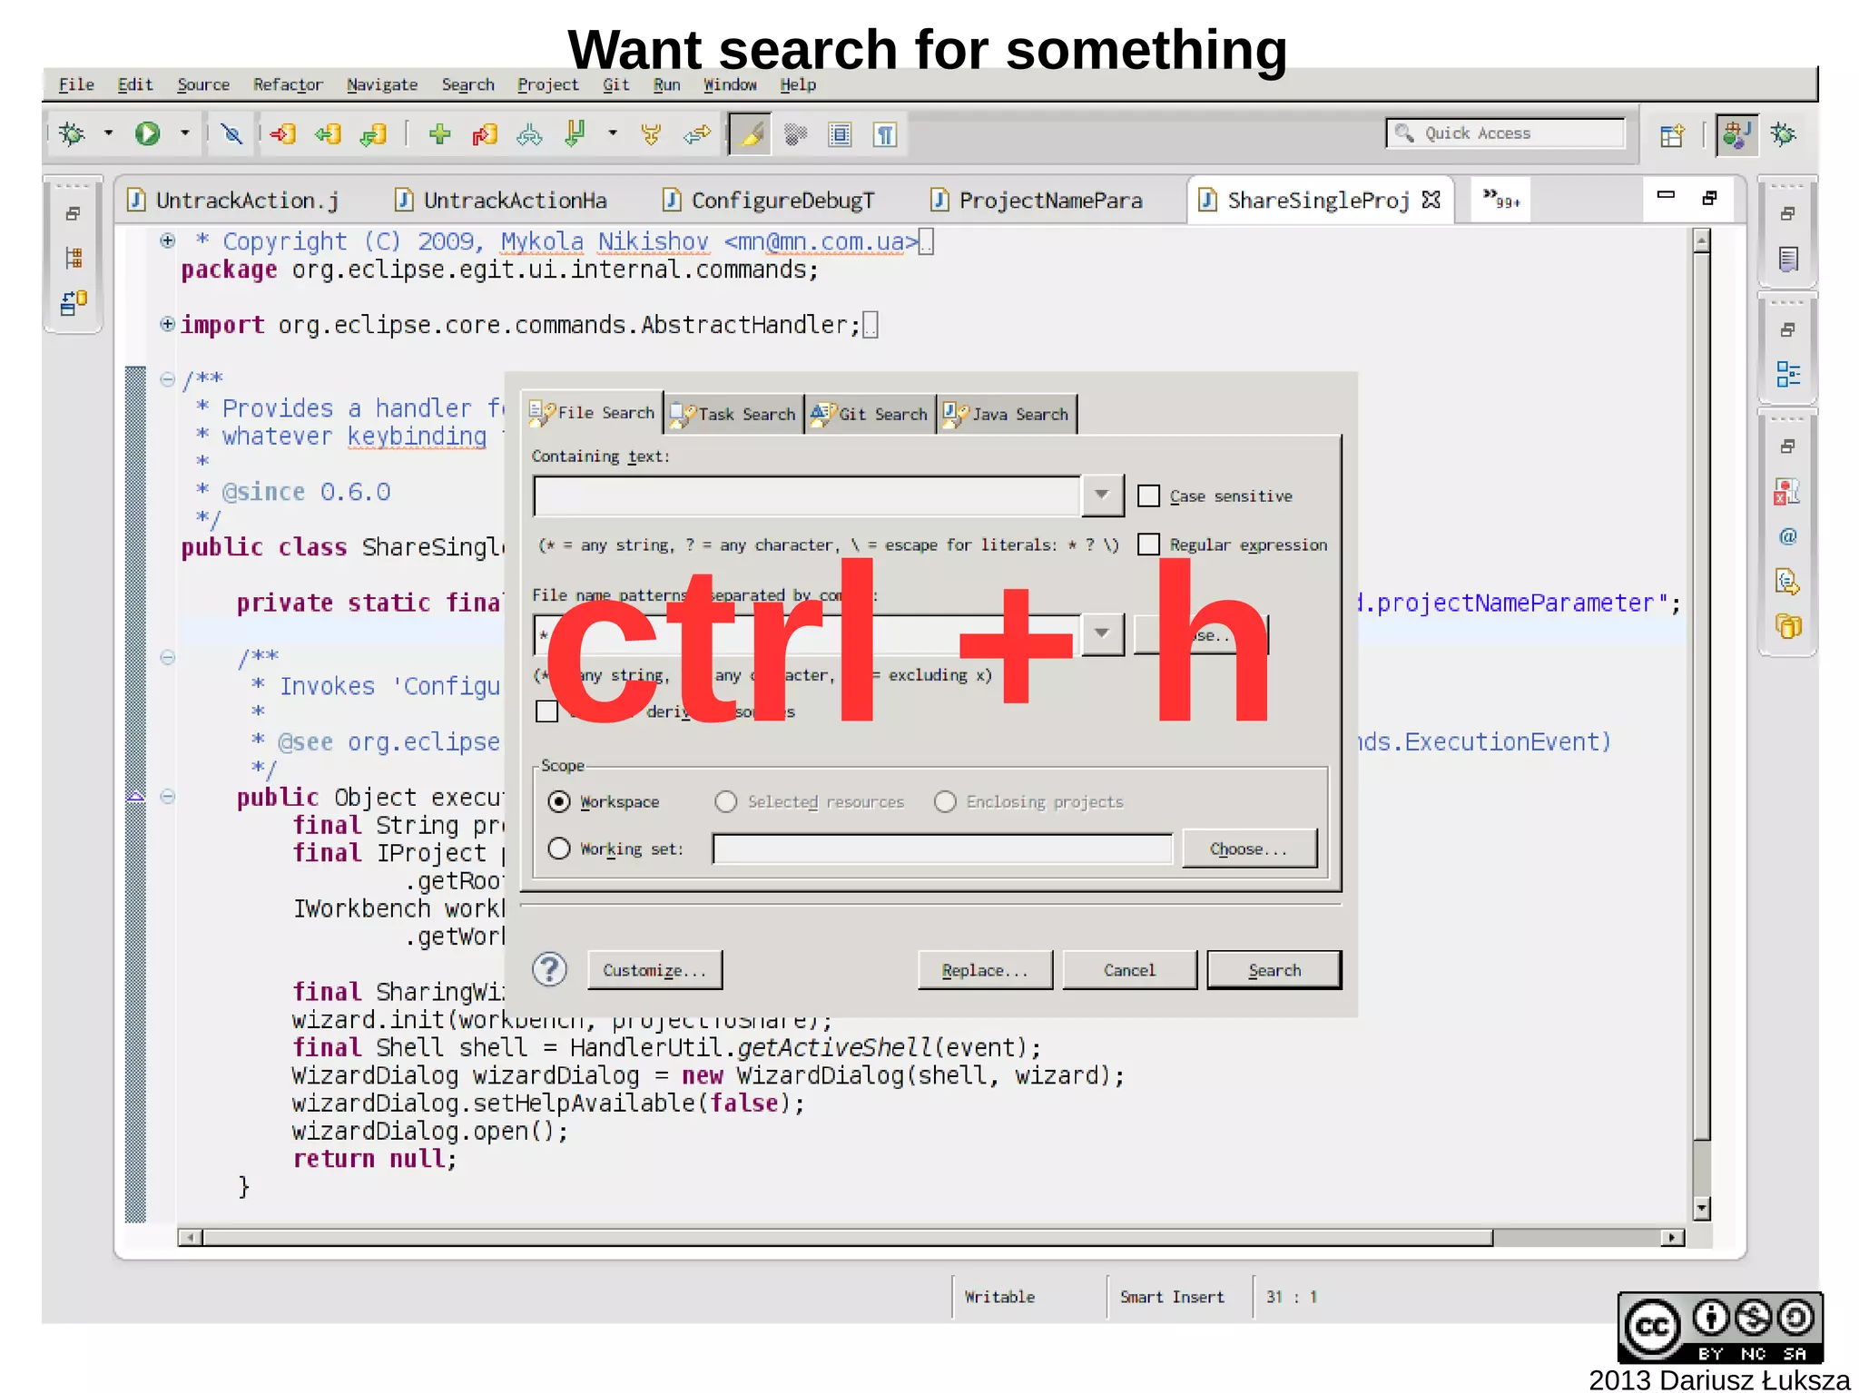Open the Declaration view icon in right sidebar
Screen dimensions: 1859x1393
point(1788,581)
